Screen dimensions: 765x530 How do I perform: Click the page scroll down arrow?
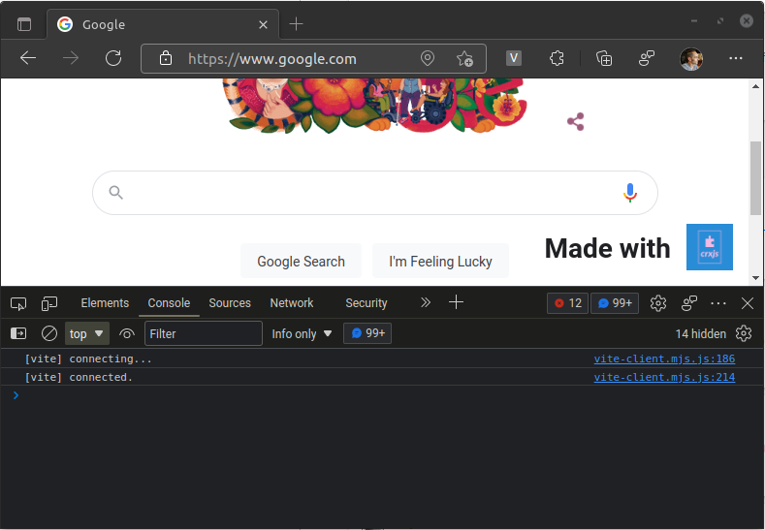755,278
